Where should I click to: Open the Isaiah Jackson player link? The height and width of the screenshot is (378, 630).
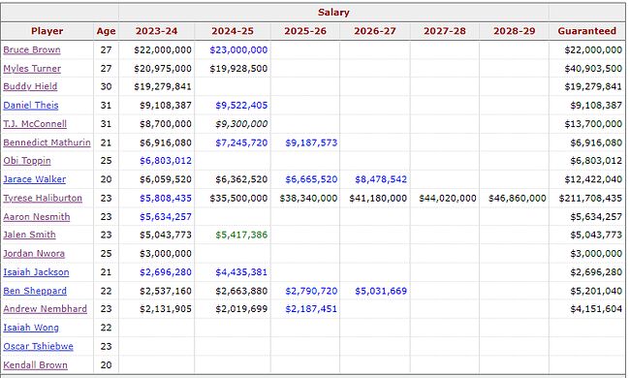36,272
